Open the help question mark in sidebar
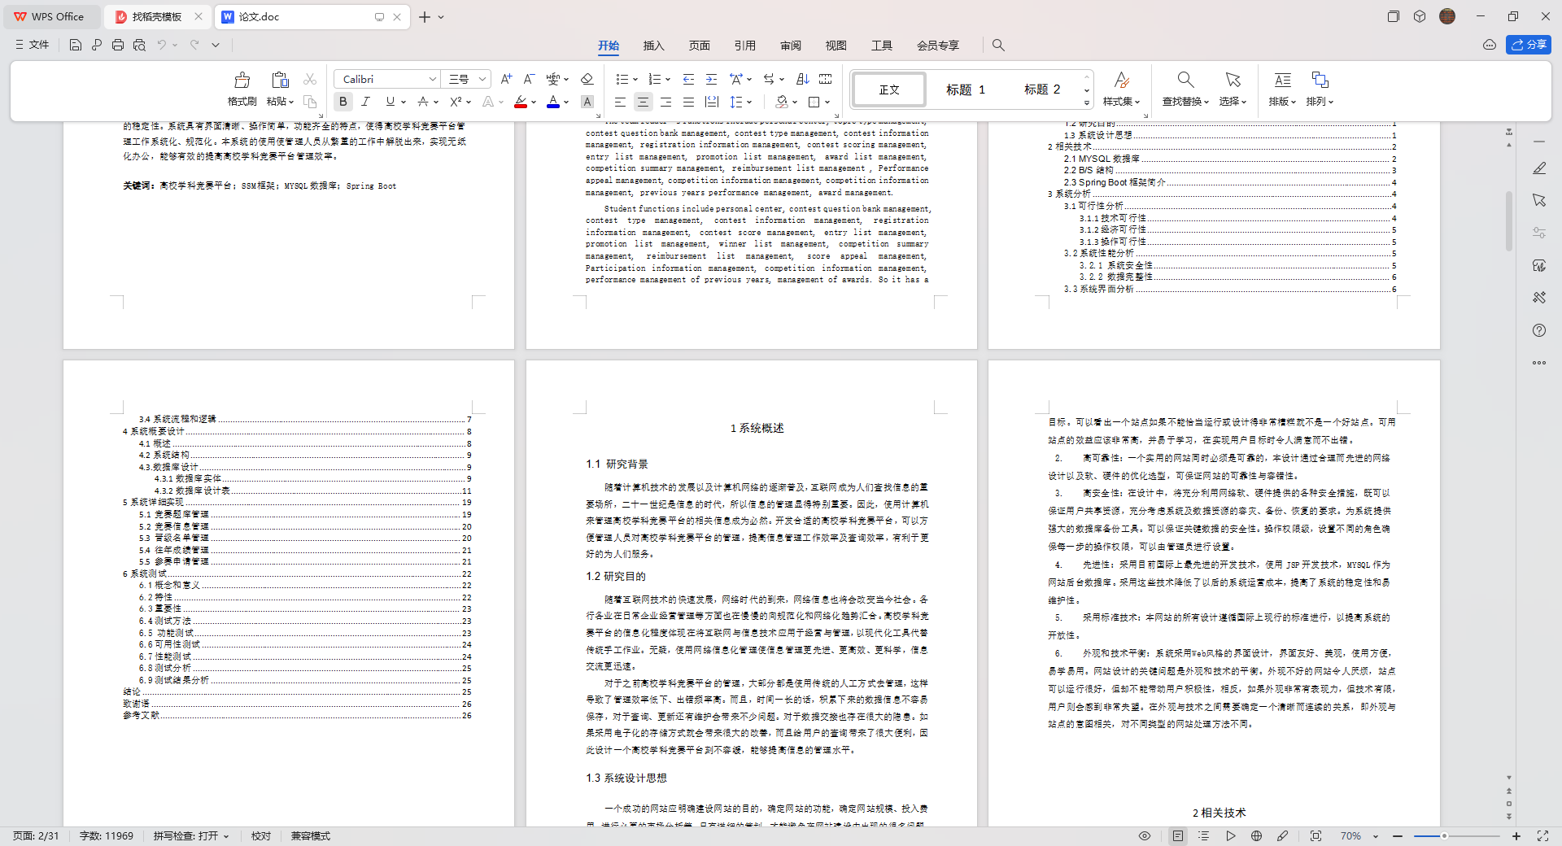This screenshot has height=846, width=1562. pos(1539,330)
